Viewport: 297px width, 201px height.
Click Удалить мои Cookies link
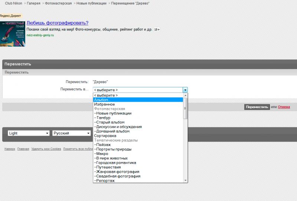(x=46, y=149)
